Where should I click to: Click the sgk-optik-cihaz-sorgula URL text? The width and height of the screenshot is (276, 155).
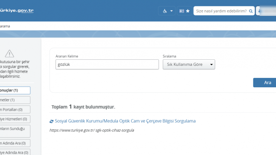click(92, 130)
